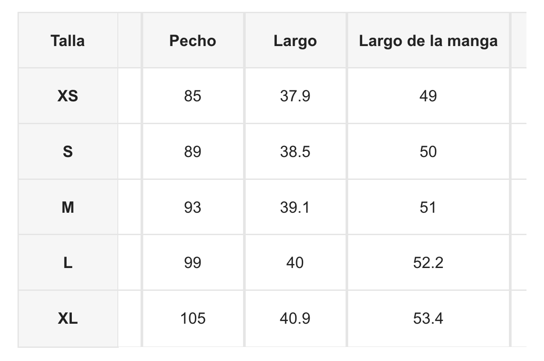
Task: Click the L size row label
Action: [67, 263]
